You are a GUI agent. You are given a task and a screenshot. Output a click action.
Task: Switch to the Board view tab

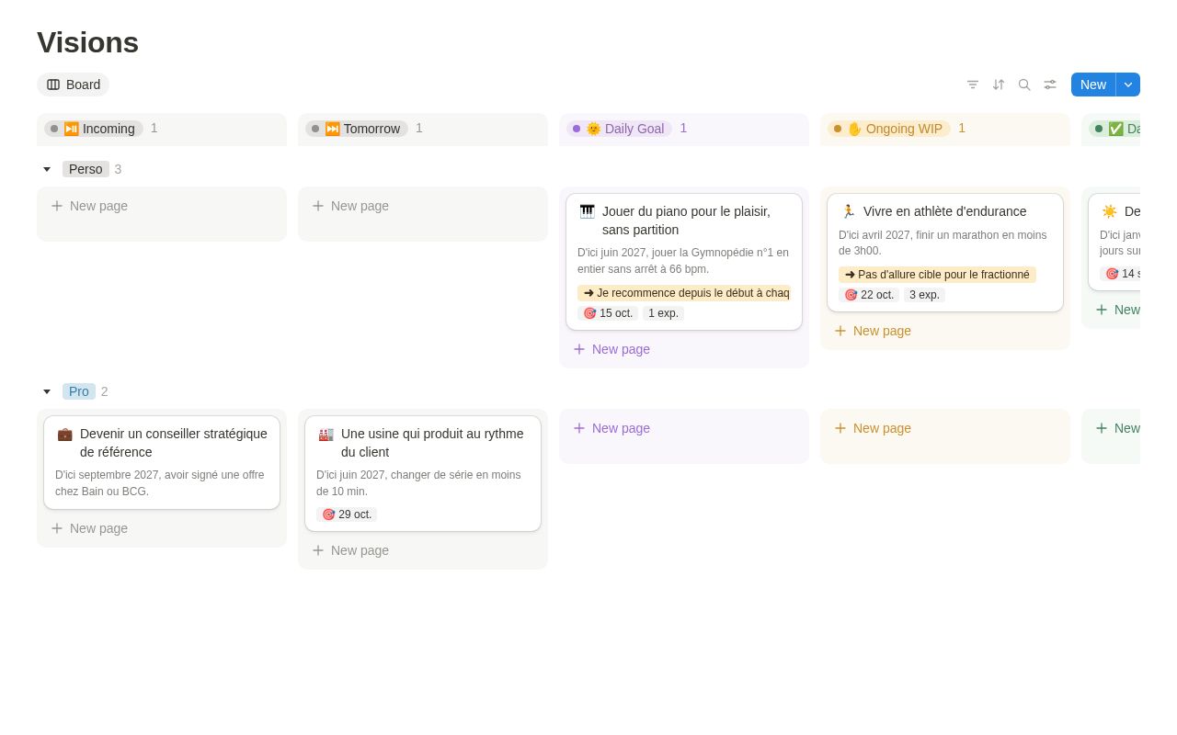point(74,85)
